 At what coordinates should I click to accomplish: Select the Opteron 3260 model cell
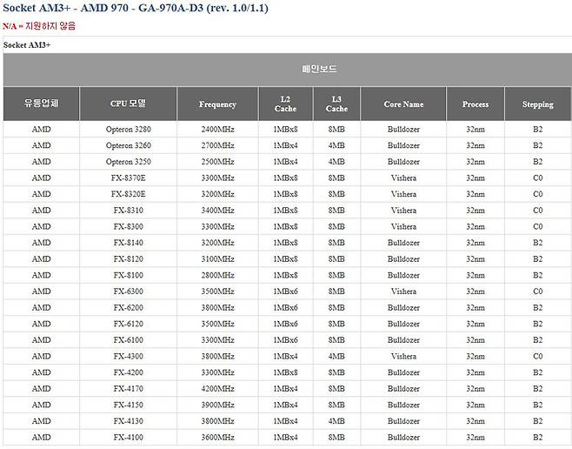tap(129, 145)
